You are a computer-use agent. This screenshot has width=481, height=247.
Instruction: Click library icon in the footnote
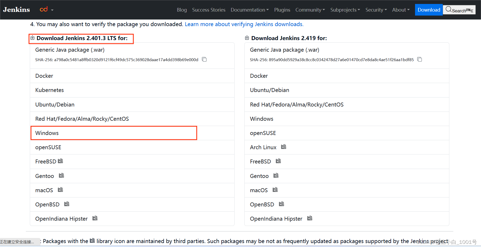tap(92, 241)
